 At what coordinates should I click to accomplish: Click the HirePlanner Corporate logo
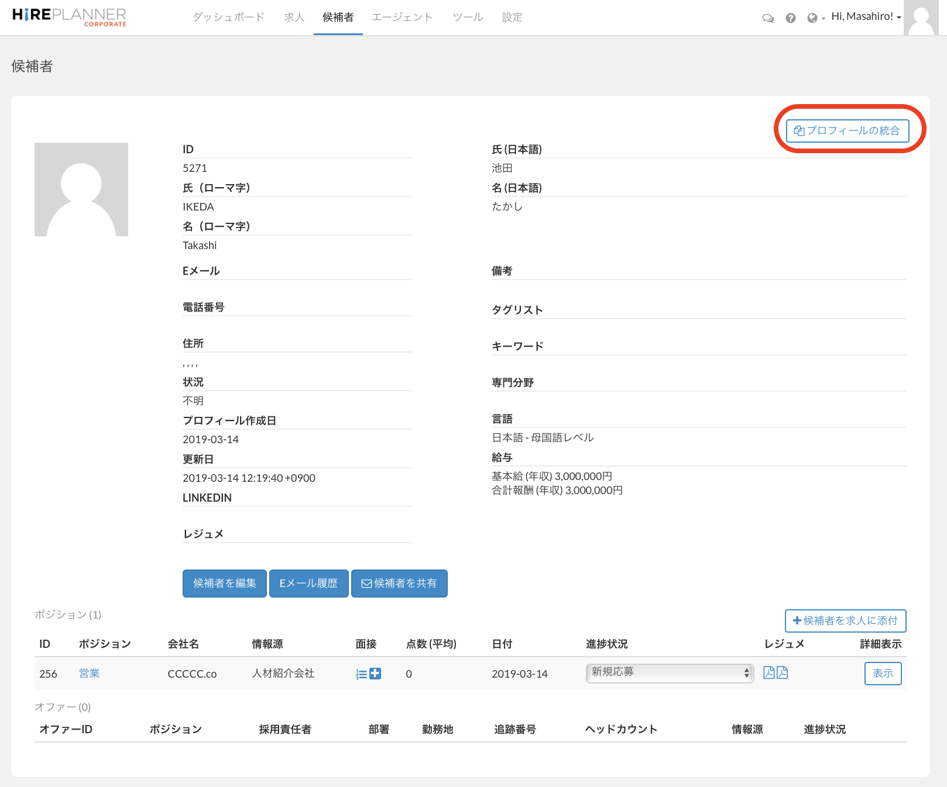[69, 16]
